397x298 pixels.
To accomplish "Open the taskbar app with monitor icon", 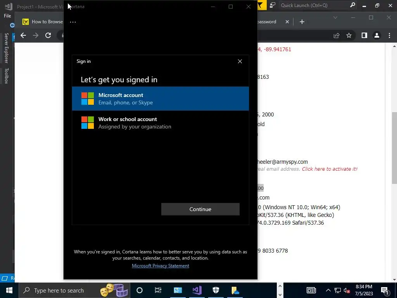I will pos(178,290).
